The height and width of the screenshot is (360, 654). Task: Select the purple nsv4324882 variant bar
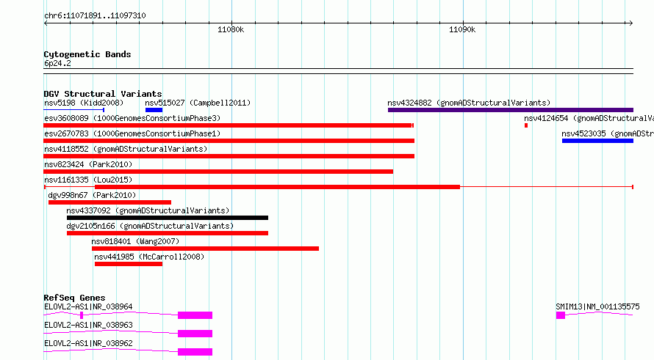click(x=511, y=110)
